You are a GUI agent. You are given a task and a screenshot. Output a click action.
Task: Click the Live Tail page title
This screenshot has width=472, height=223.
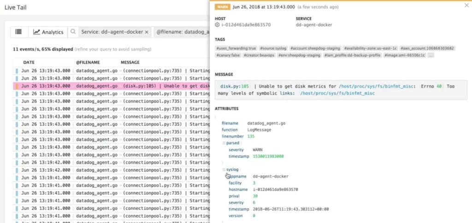tap(16, 7)
